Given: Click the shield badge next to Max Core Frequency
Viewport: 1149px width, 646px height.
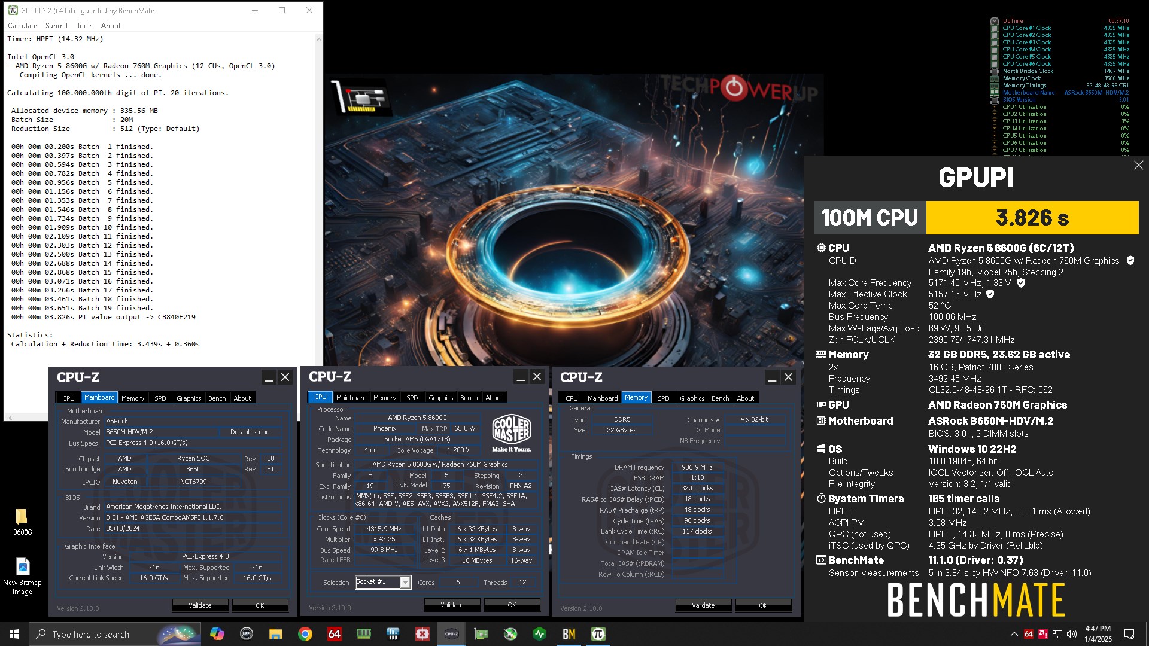Looking at the screenshot, I should coord(1021,283).
